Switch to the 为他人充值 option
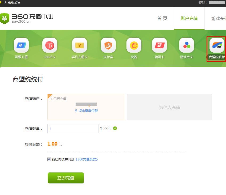The width and height of the screenshot is (226, 195). click(x=169, y=107)
